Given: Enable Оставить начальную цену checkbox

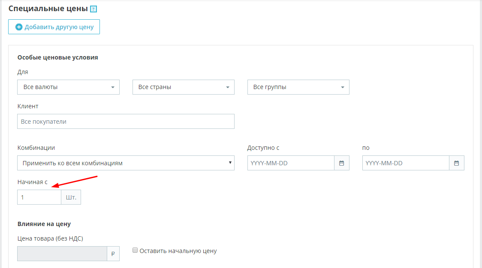Looking at the screenshot, I should click(135, 250).
